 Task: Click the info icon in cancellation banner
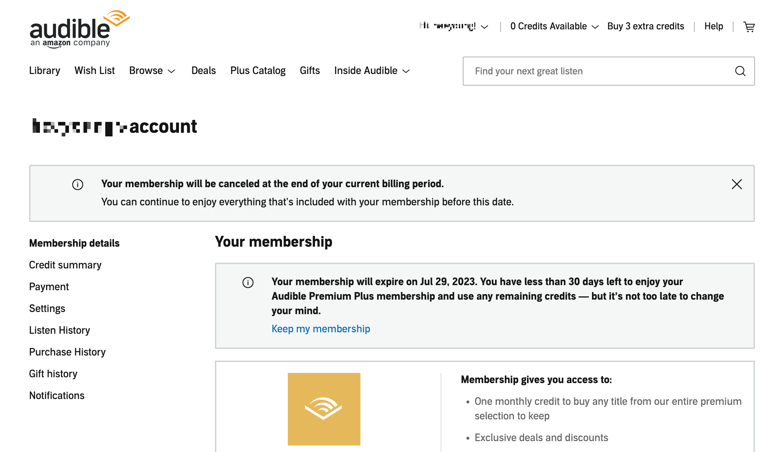pyautogui.click(x=78, y=185)
